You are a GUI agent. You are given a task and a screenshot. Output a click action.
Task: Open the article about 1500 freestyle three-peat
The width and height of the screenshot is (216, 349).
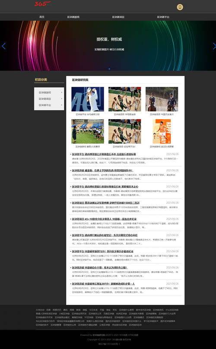click(105, 203)
